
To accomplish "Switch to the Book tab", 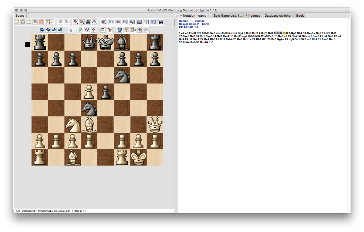I will pyautogui.click(x=300, y=15).
